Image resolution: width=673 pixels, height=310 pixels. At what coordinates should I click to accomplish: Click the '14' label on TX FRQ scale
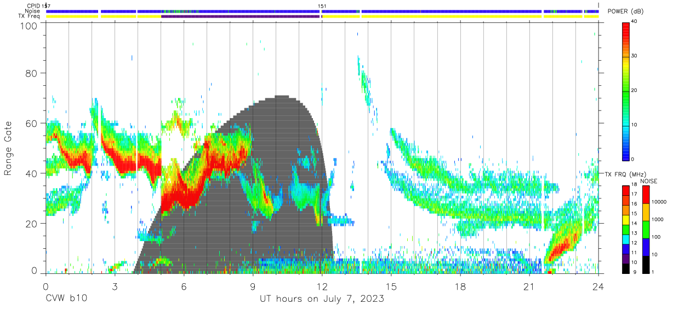coord(634,223)
